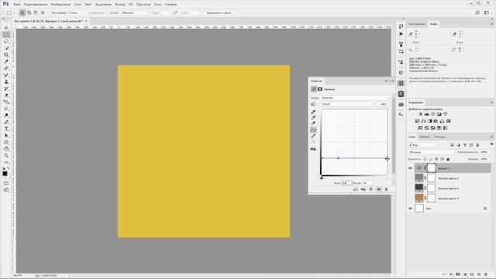Add a Brightness/Contrast adjustment
496x279 pixels.
(420, 114)
